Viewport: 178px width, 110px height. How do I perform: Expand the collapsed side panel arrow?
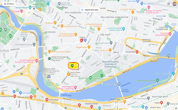(x=1, y=62)
